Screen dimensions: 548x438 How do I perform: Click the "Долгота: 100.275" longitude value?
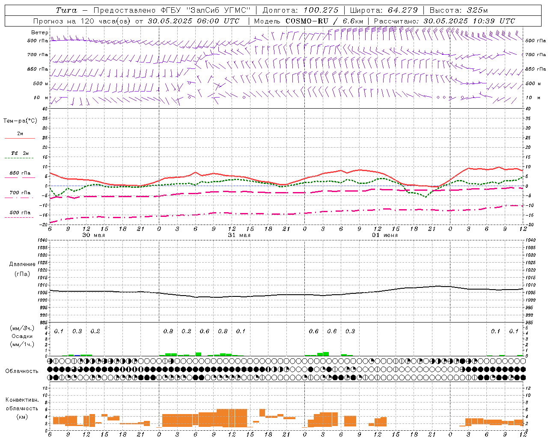[x=301, y=10]
